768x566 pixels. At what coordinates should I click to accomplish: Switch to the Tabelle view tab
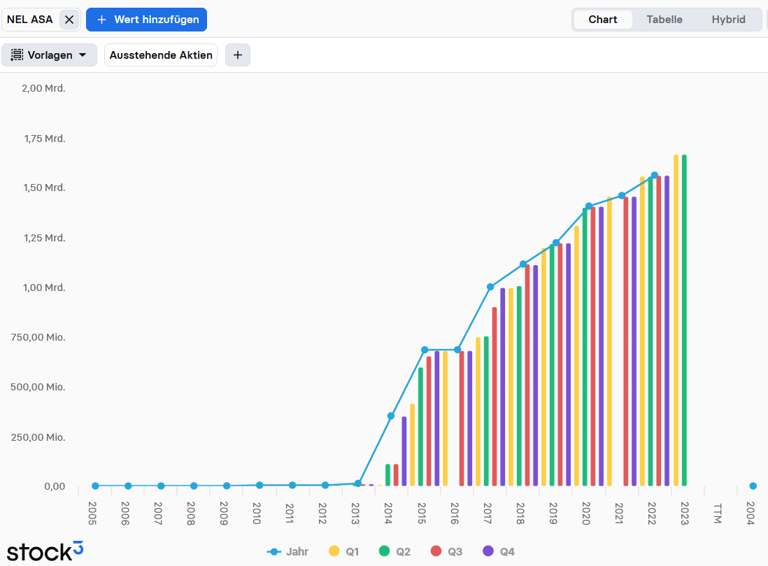tap(664, 20)
